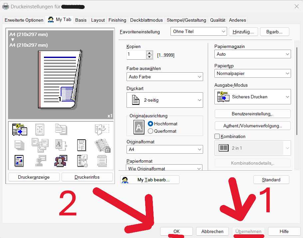Select Querformat orientation
The image size is (303, 238).
point(151,131)
